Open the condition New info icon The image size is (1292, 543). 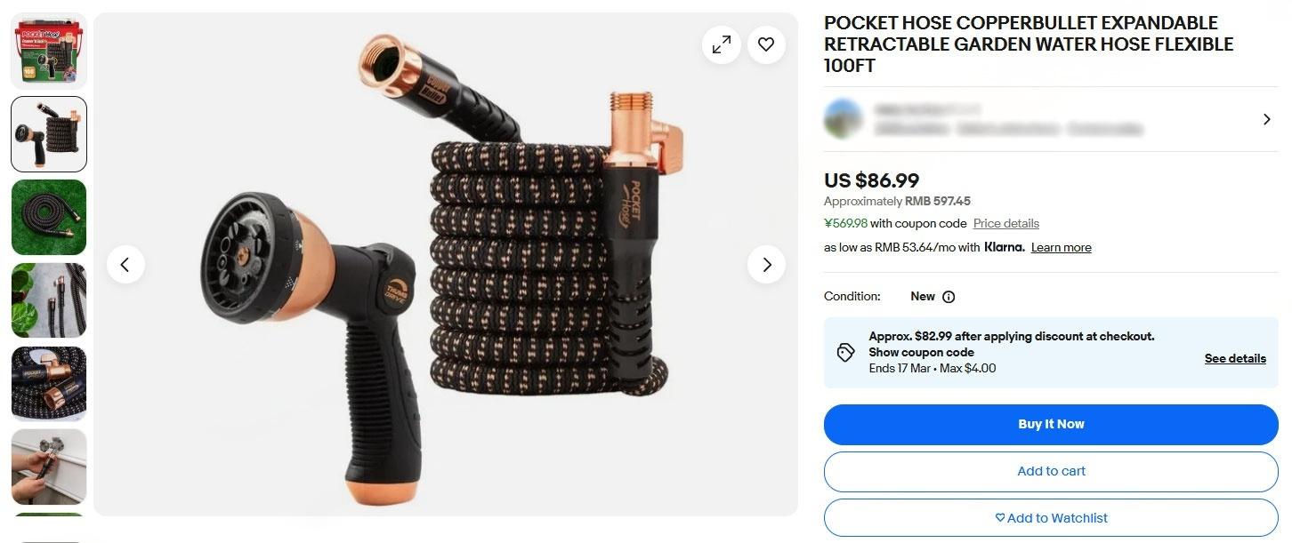pyautogui.click(x=949, y=297)
